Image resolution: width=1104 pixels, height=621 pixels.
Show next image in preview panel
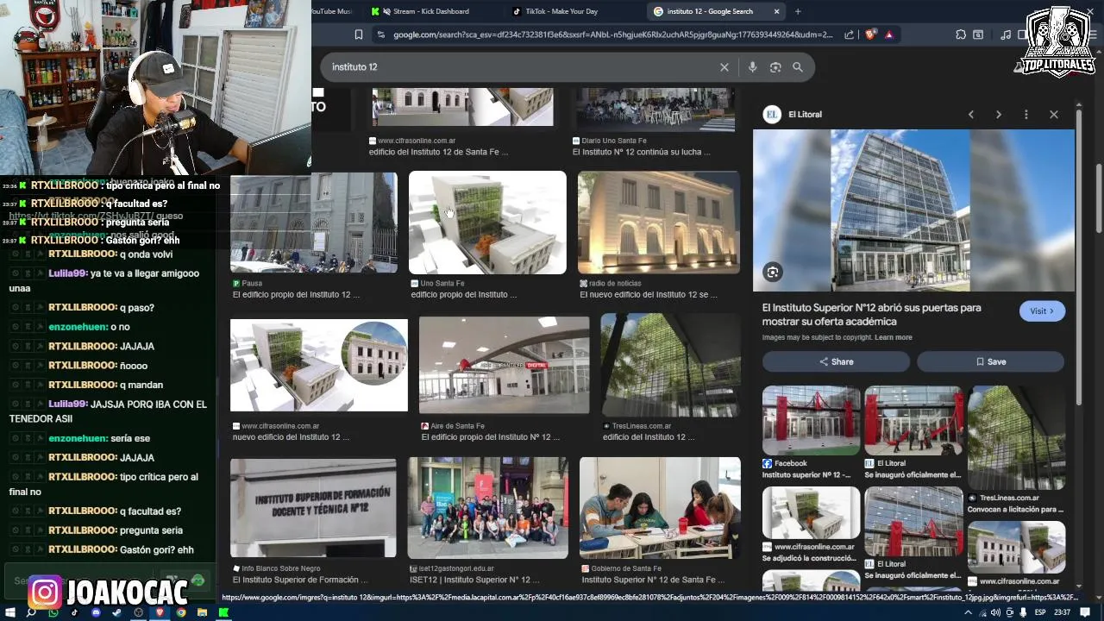[999, 114]
